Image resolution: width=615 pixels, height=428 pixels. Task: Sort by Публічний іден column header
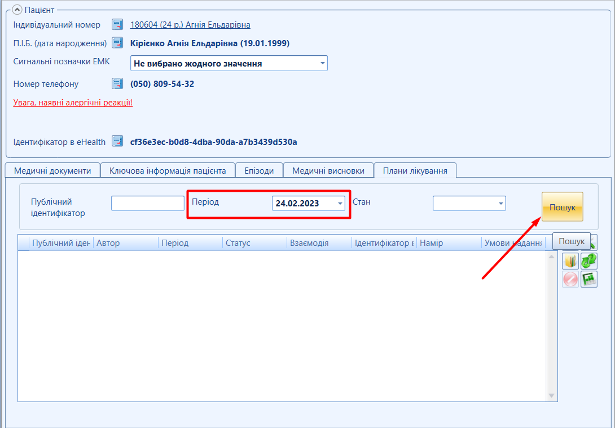coord(61,243)
